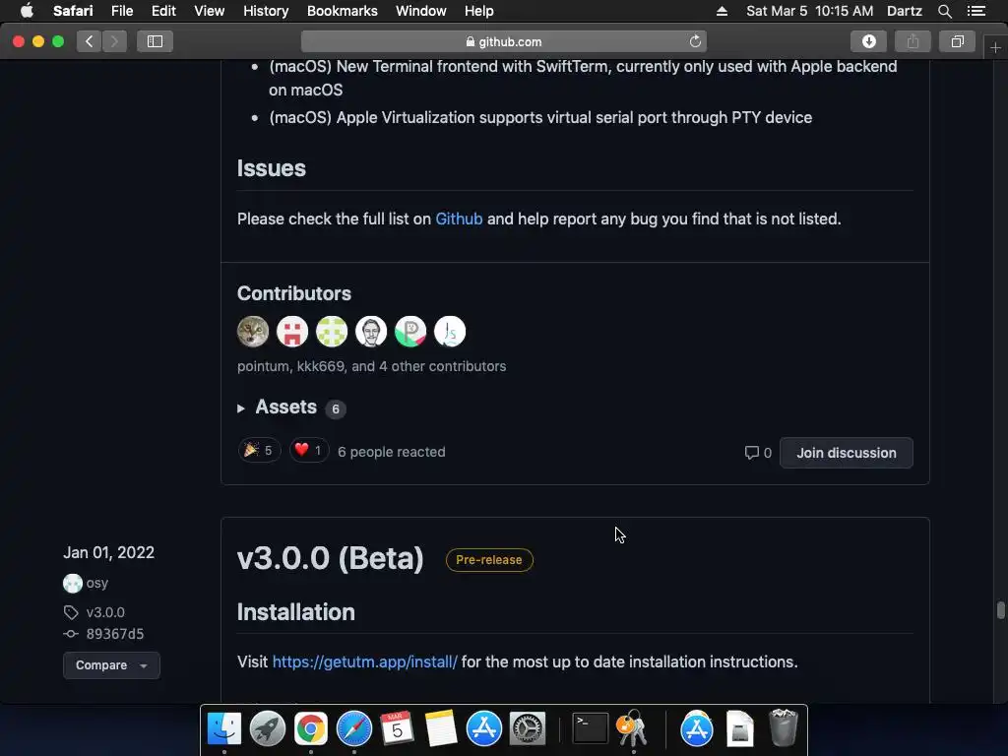This screenshot has width=1008, height=756.
Task: Click the Safari compass in Dock
Action: pyautogui.click(x=354, y=728)
